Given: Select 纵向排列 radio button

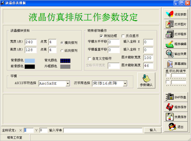Looking at the screenshot, I should point(62,51).
